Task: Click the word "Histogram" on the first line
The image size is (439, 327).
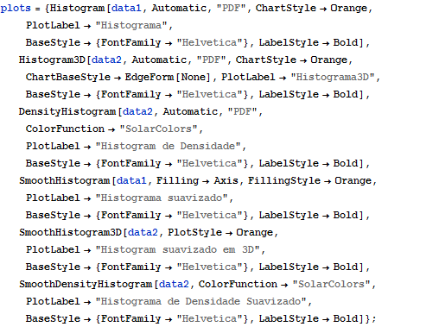Action: point(77,8)
